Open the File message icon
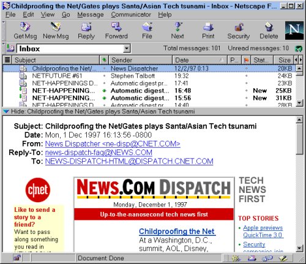Image resolution: width=306 pixels, height=264 pixels. 147,31
